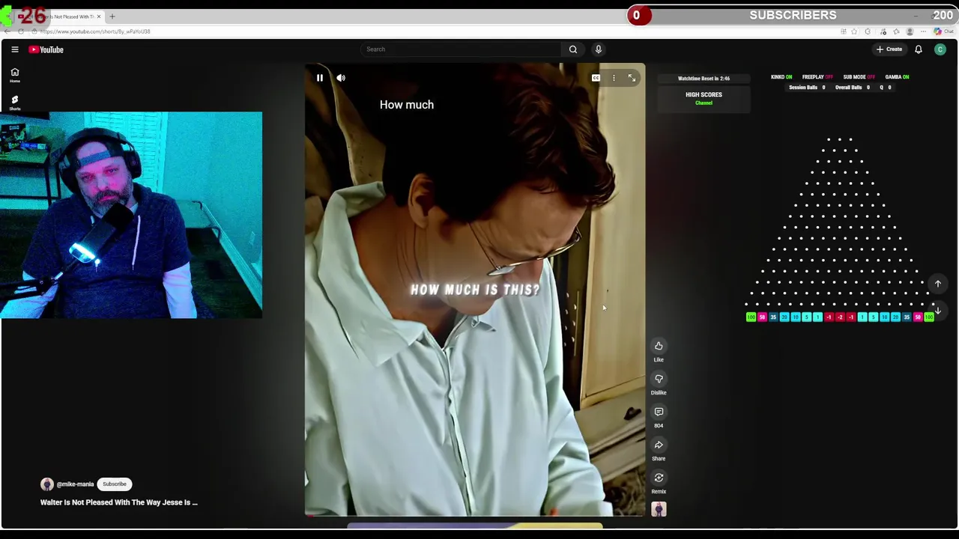Dislike this Short
The height and width of the screenshot is (539, 959).
coord(659,379)
